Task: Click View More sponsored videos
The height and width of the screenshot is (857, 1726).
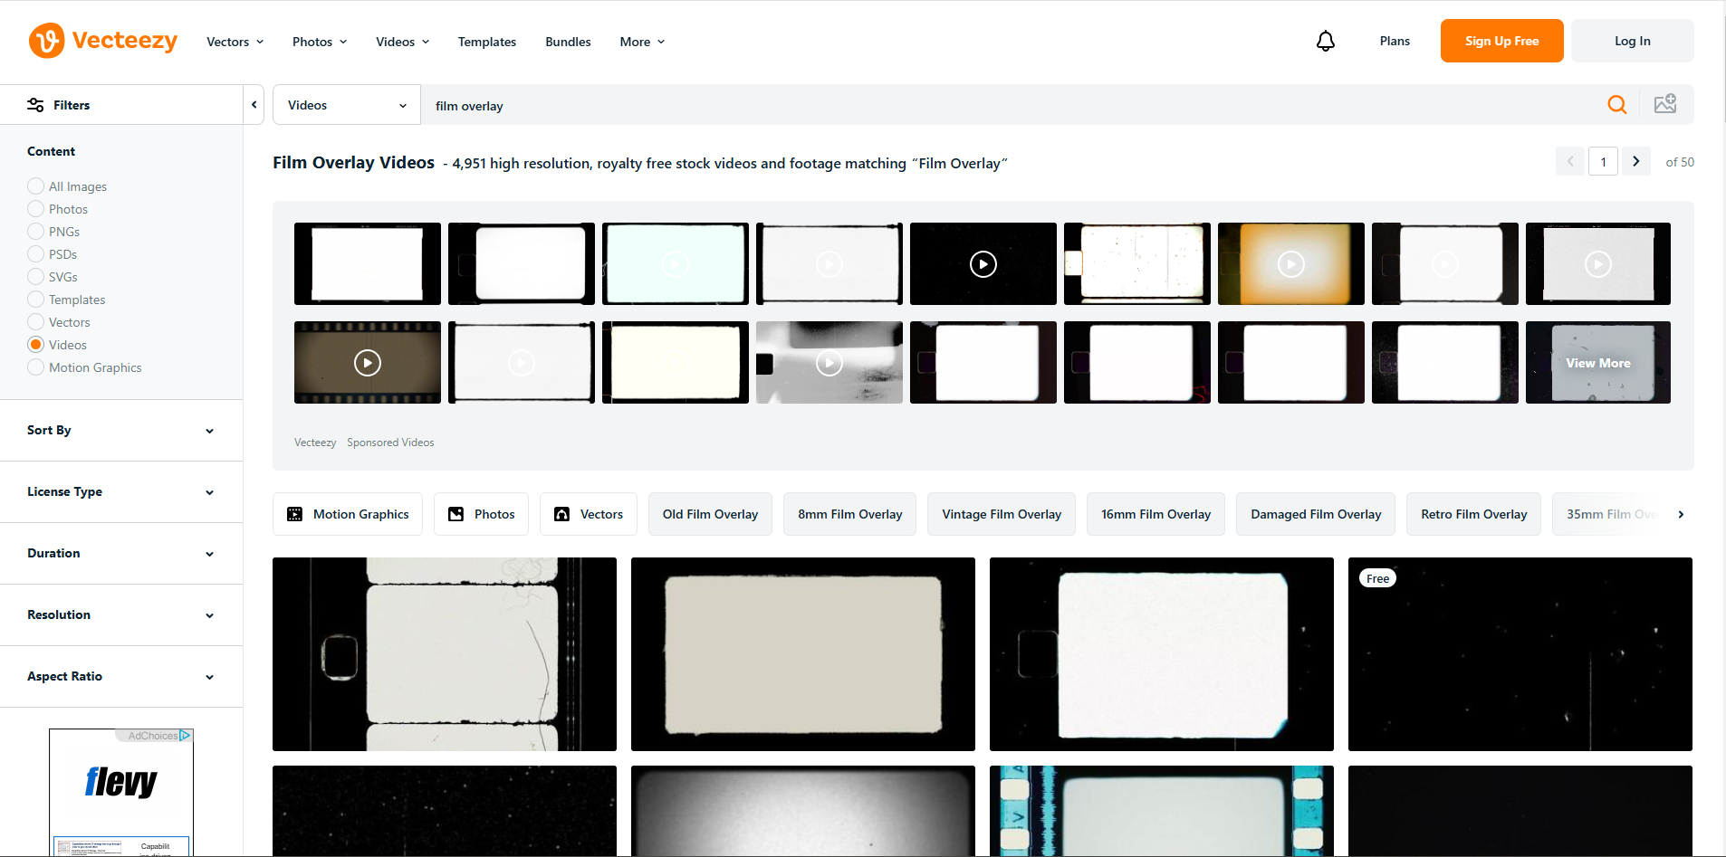Action: [x=1598, y=363]
